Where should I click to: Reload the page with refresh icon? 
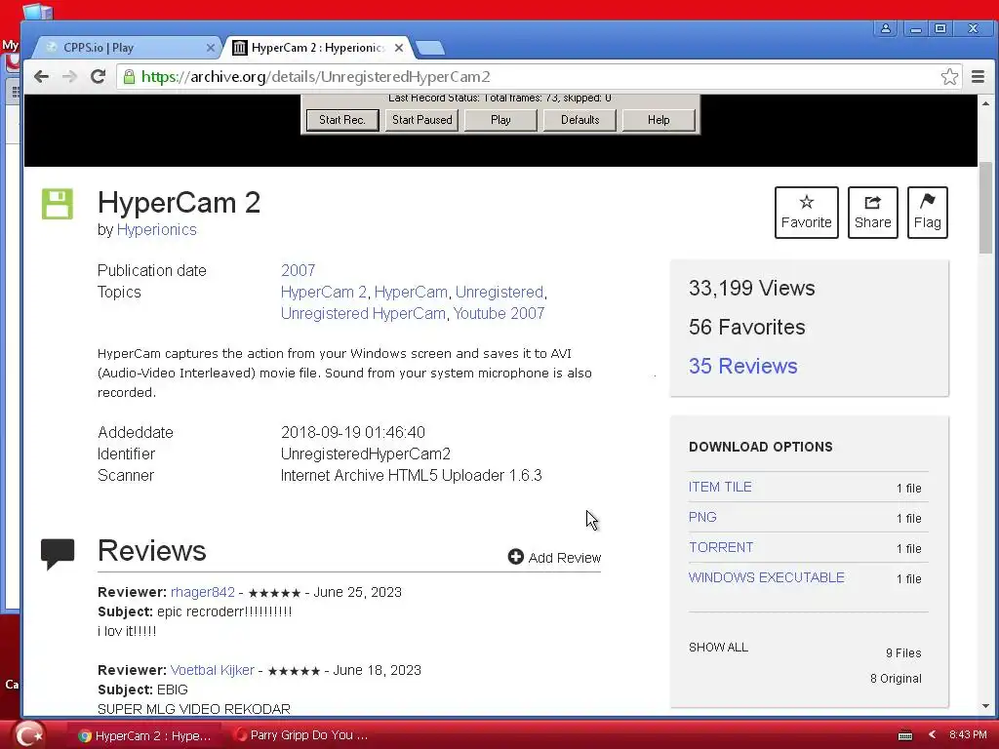click(98, 77)
